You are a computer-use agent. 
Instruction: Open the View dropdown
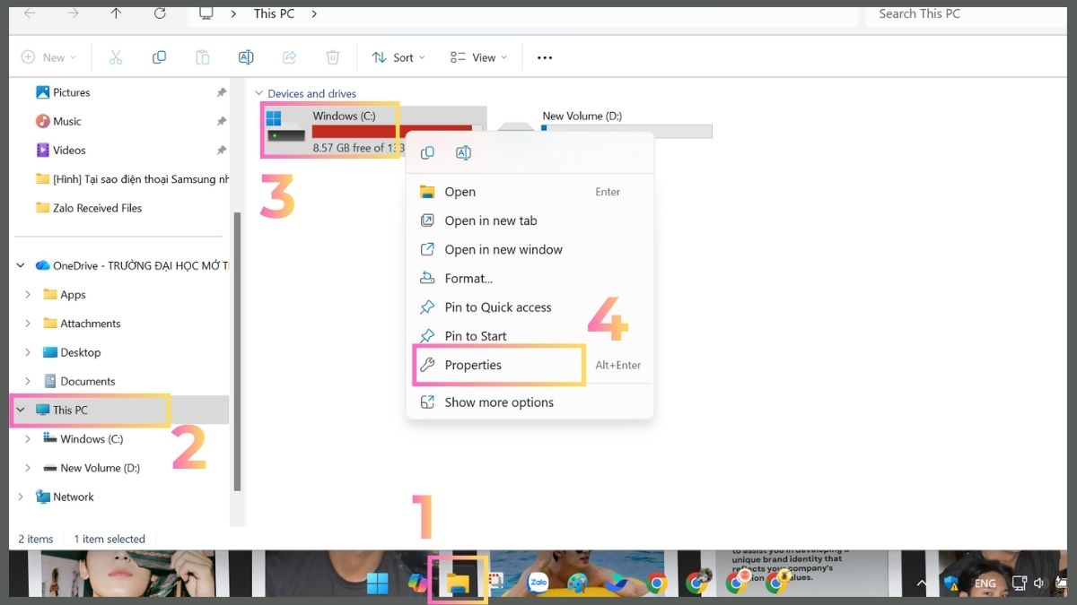tap(477, 56)
